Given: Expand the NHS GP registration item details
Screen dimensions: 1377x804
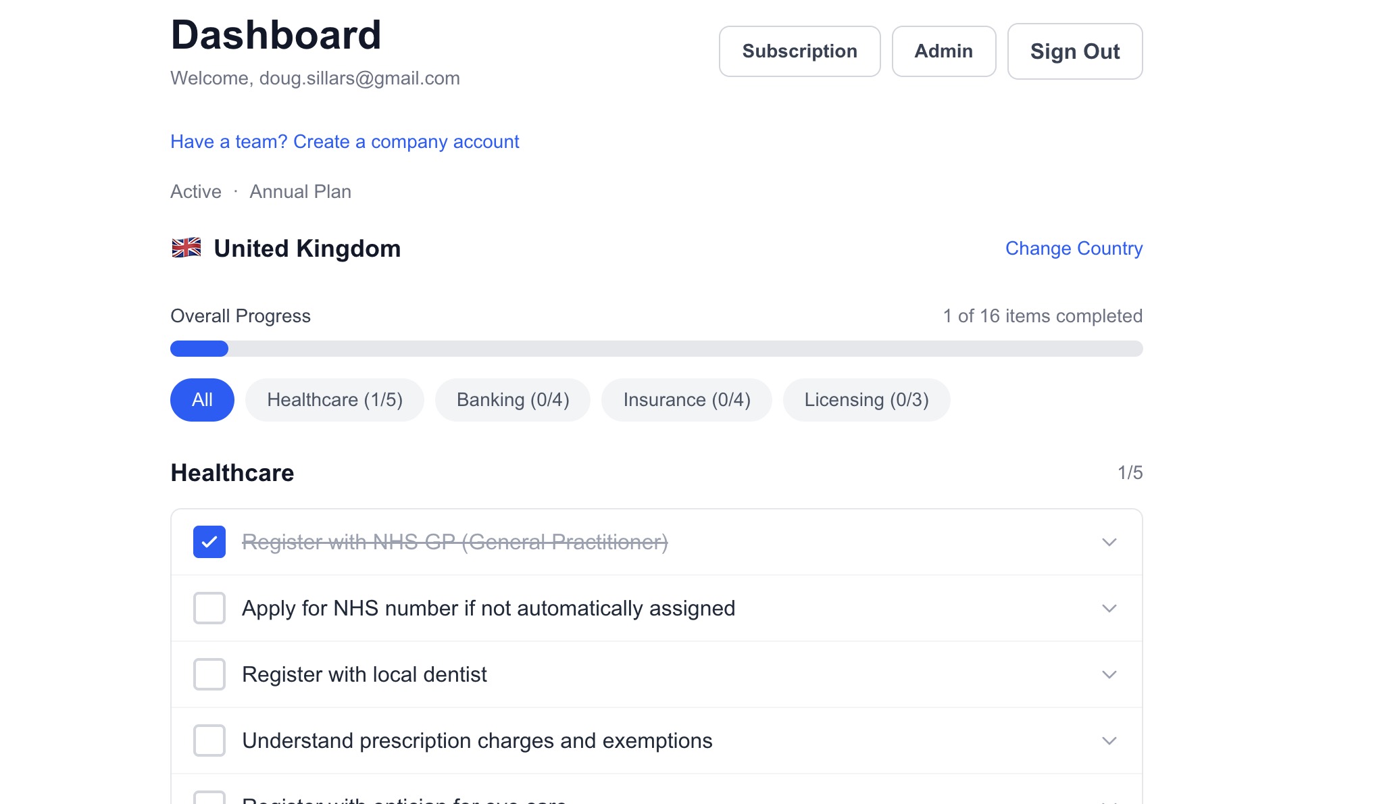Looking at the screenshot, I should tap(1108, 541).
